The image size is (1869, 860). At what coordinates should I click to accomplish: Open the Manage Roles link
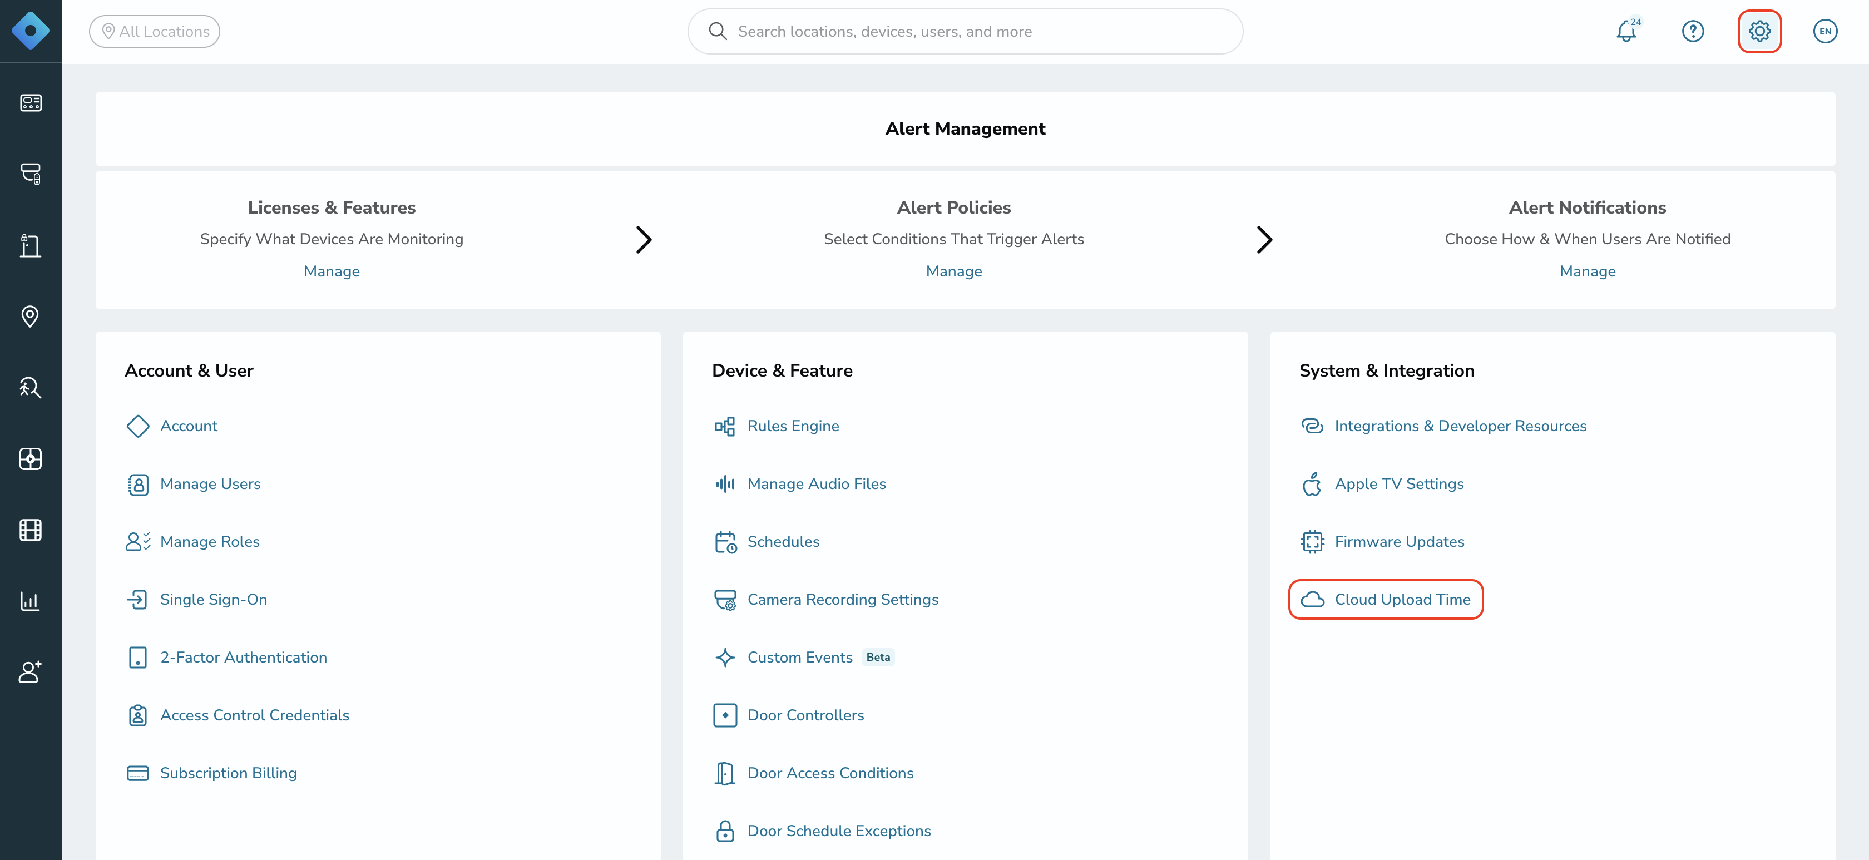coord(210,542)
